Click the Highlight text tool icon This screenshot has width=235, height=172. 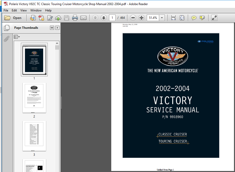[x=202, y=18]
